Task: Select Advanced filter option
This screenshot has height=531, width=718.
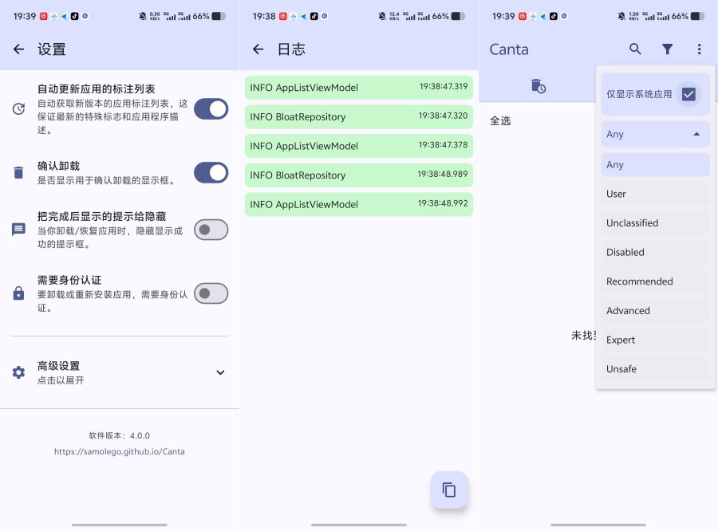Action: coord(655,311)
